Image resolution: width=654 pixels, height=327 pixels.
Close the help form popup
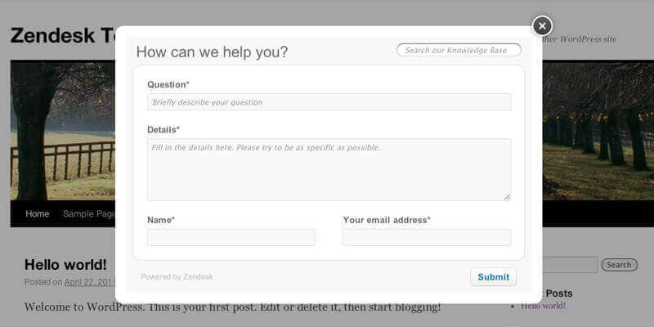click(542, 26)
